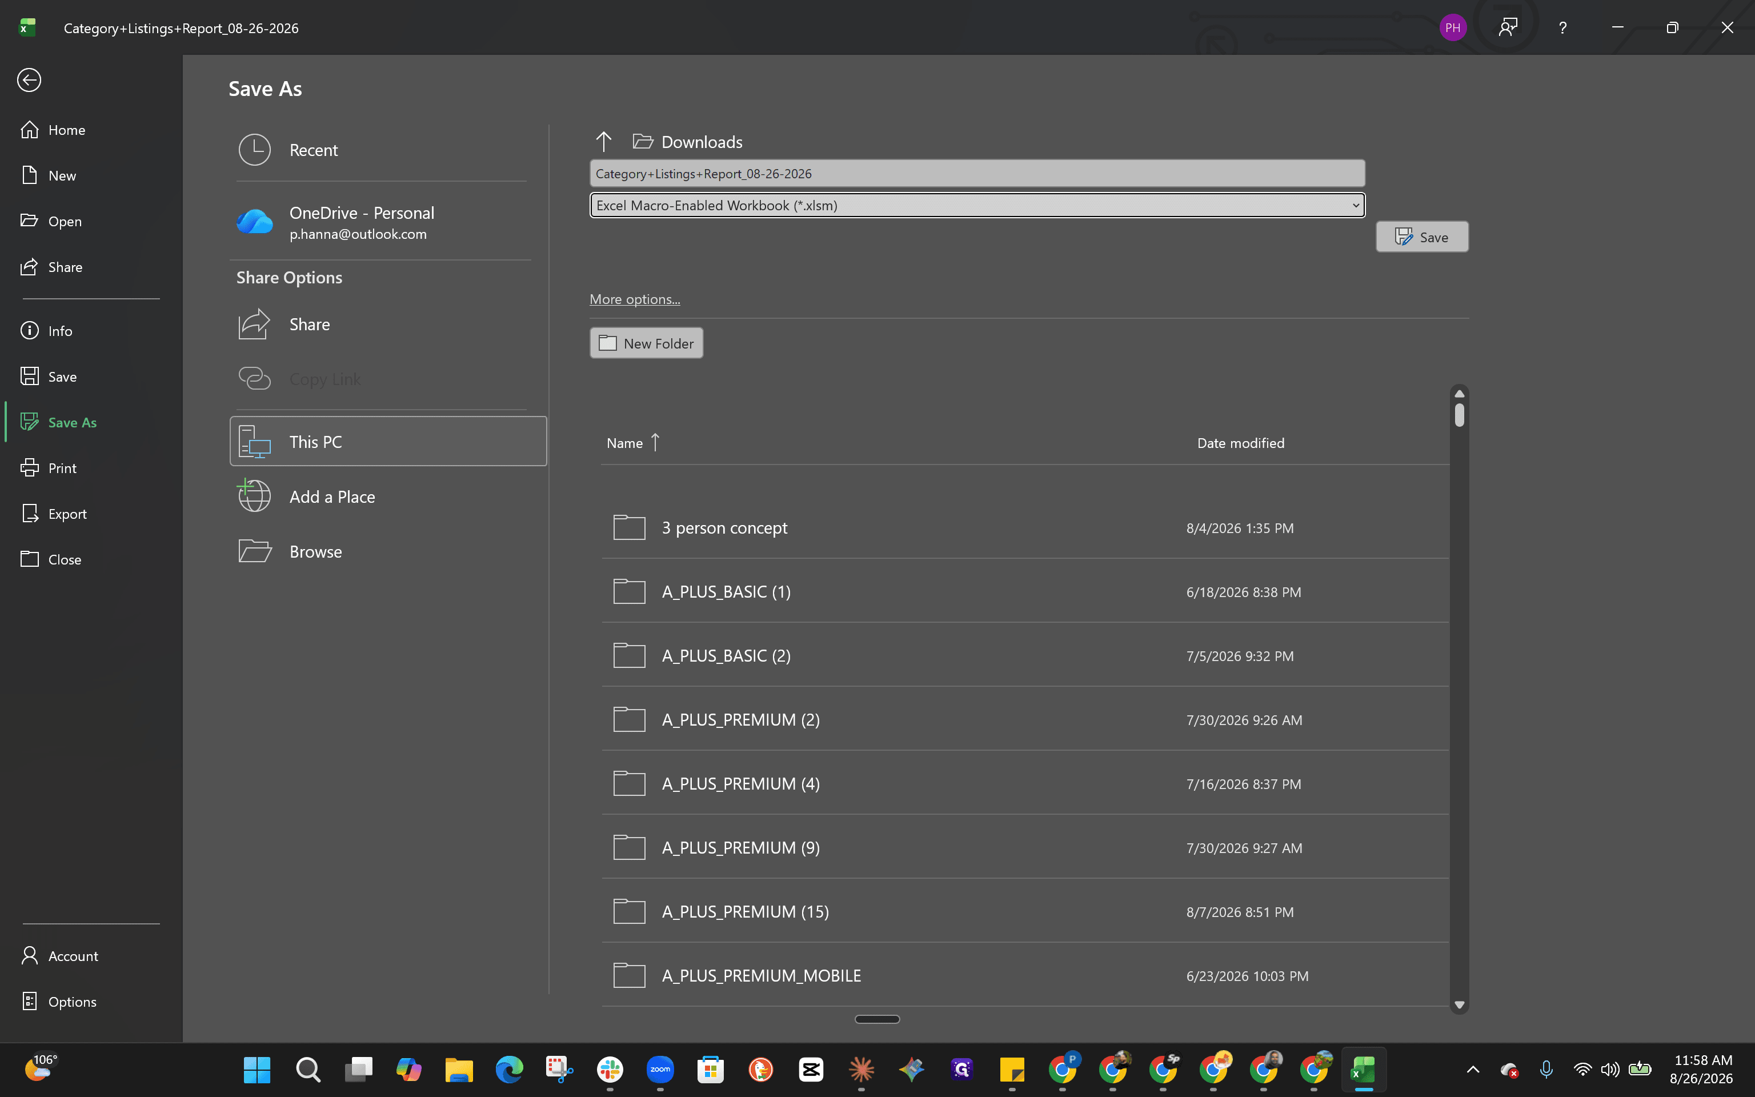The image size is (1755, 1097).
Task: Open the file type dropdown
Action: coord(977,205)
